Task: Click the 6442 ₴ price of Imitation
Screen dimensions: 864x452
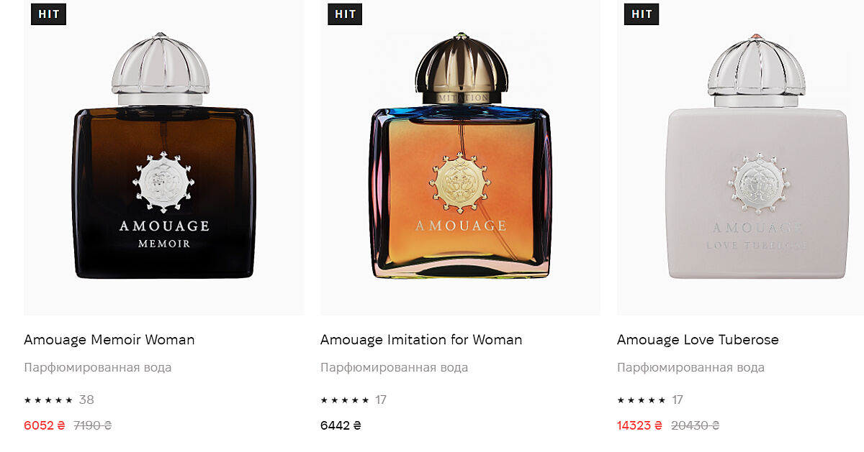Action: tap(341, 425)
